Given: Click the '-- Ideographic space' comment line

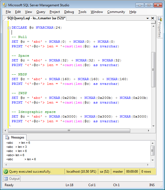Looking at the screenshot, I should coord(34,112).
